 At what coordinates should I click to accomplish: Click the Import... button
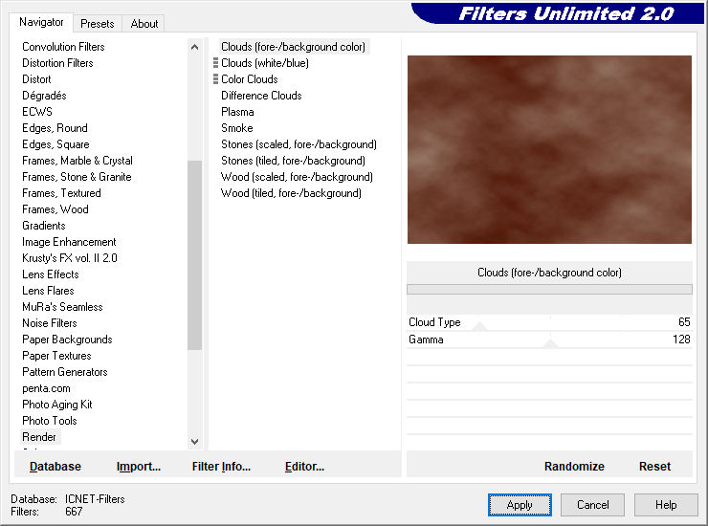coord(138,467)
